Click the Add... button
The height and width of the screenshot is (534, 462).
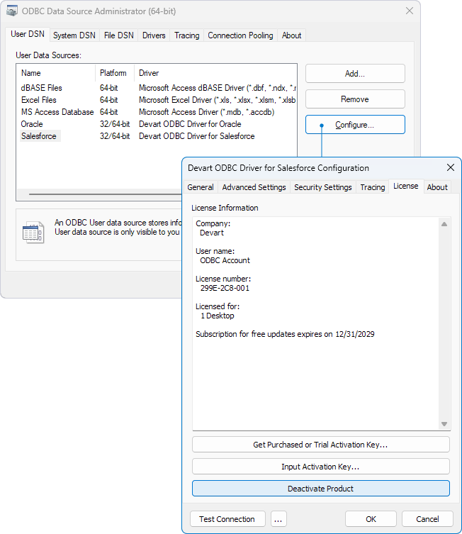click(x=355, y=74)
